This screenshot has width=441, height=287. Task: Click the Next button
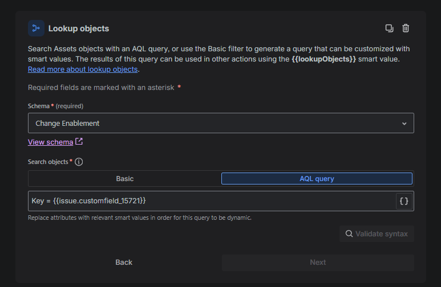tap(318, 263)
